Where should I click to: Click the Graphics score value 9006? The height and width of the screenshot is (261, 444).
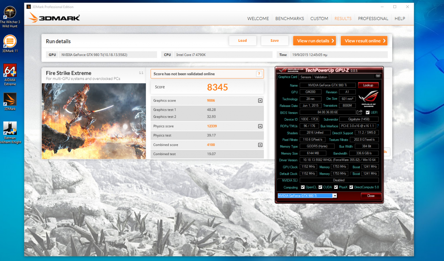tap(211, 101)
